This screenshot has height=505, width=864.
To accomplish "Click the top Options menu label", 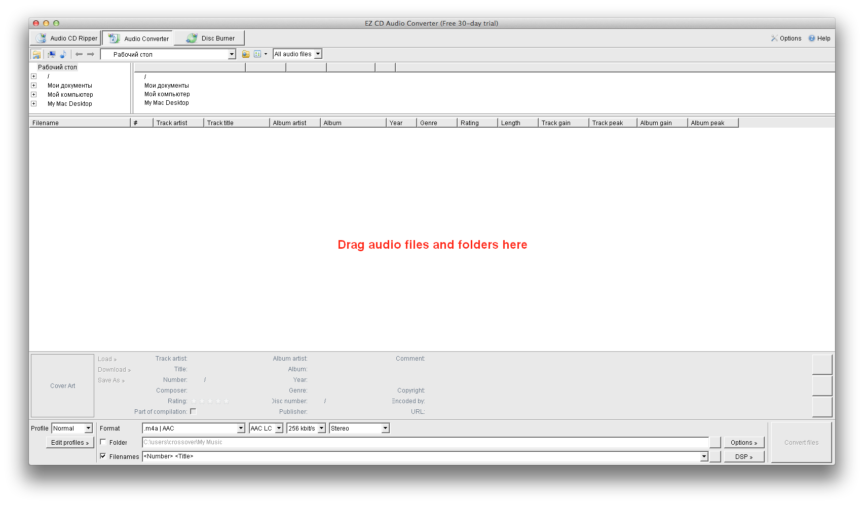I will point(791,38).
